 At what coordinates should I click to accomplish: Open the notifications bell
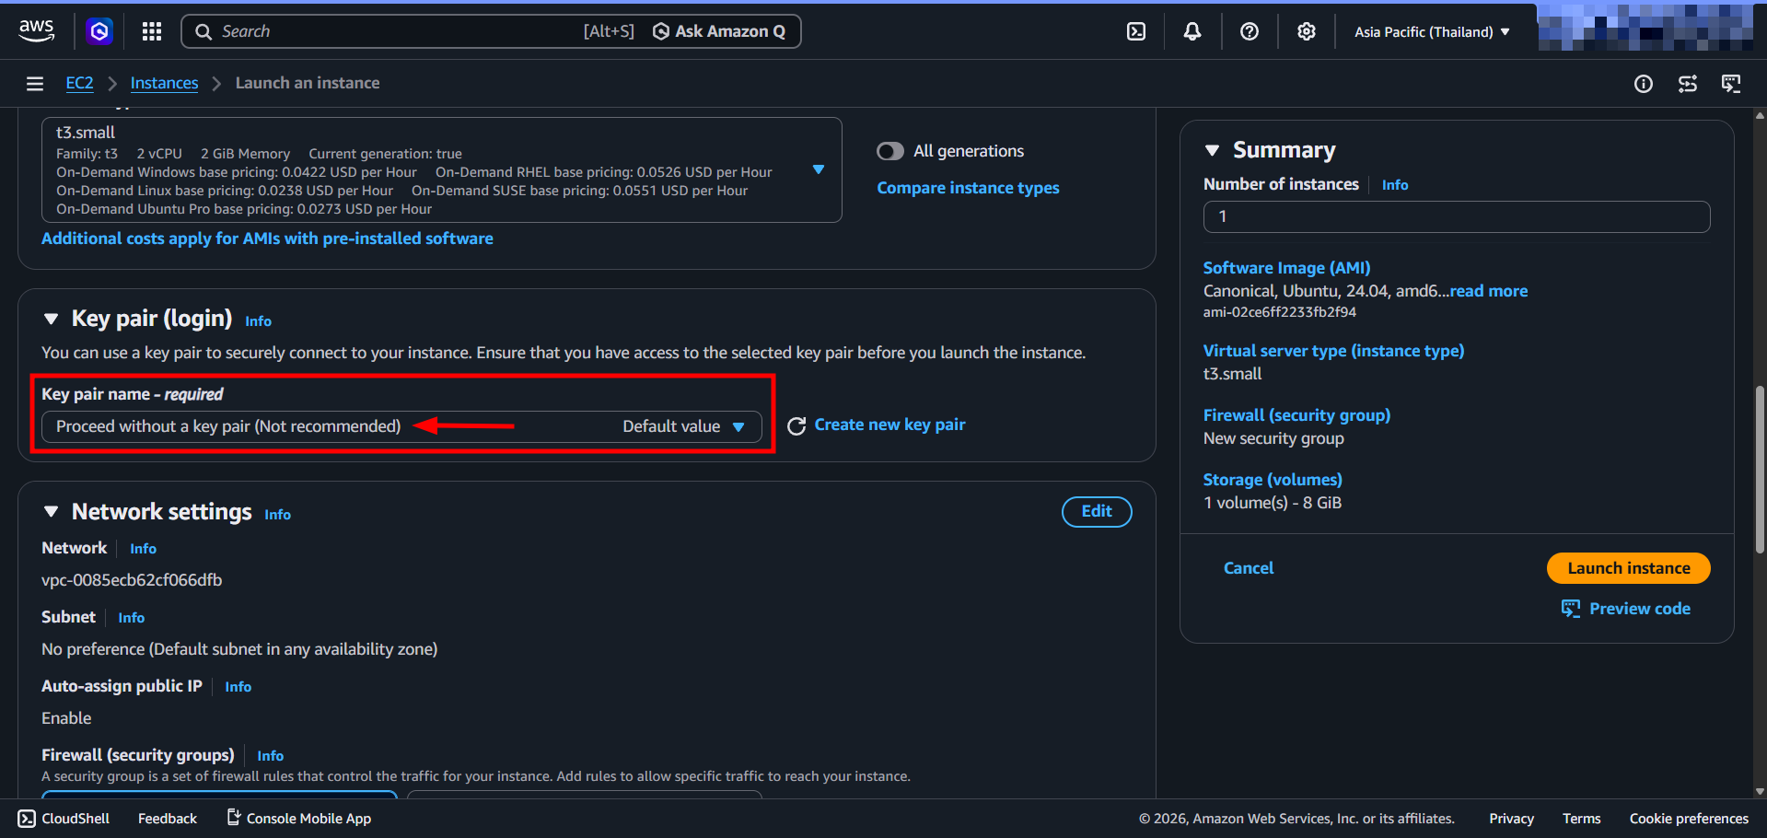coord(1192,31)
